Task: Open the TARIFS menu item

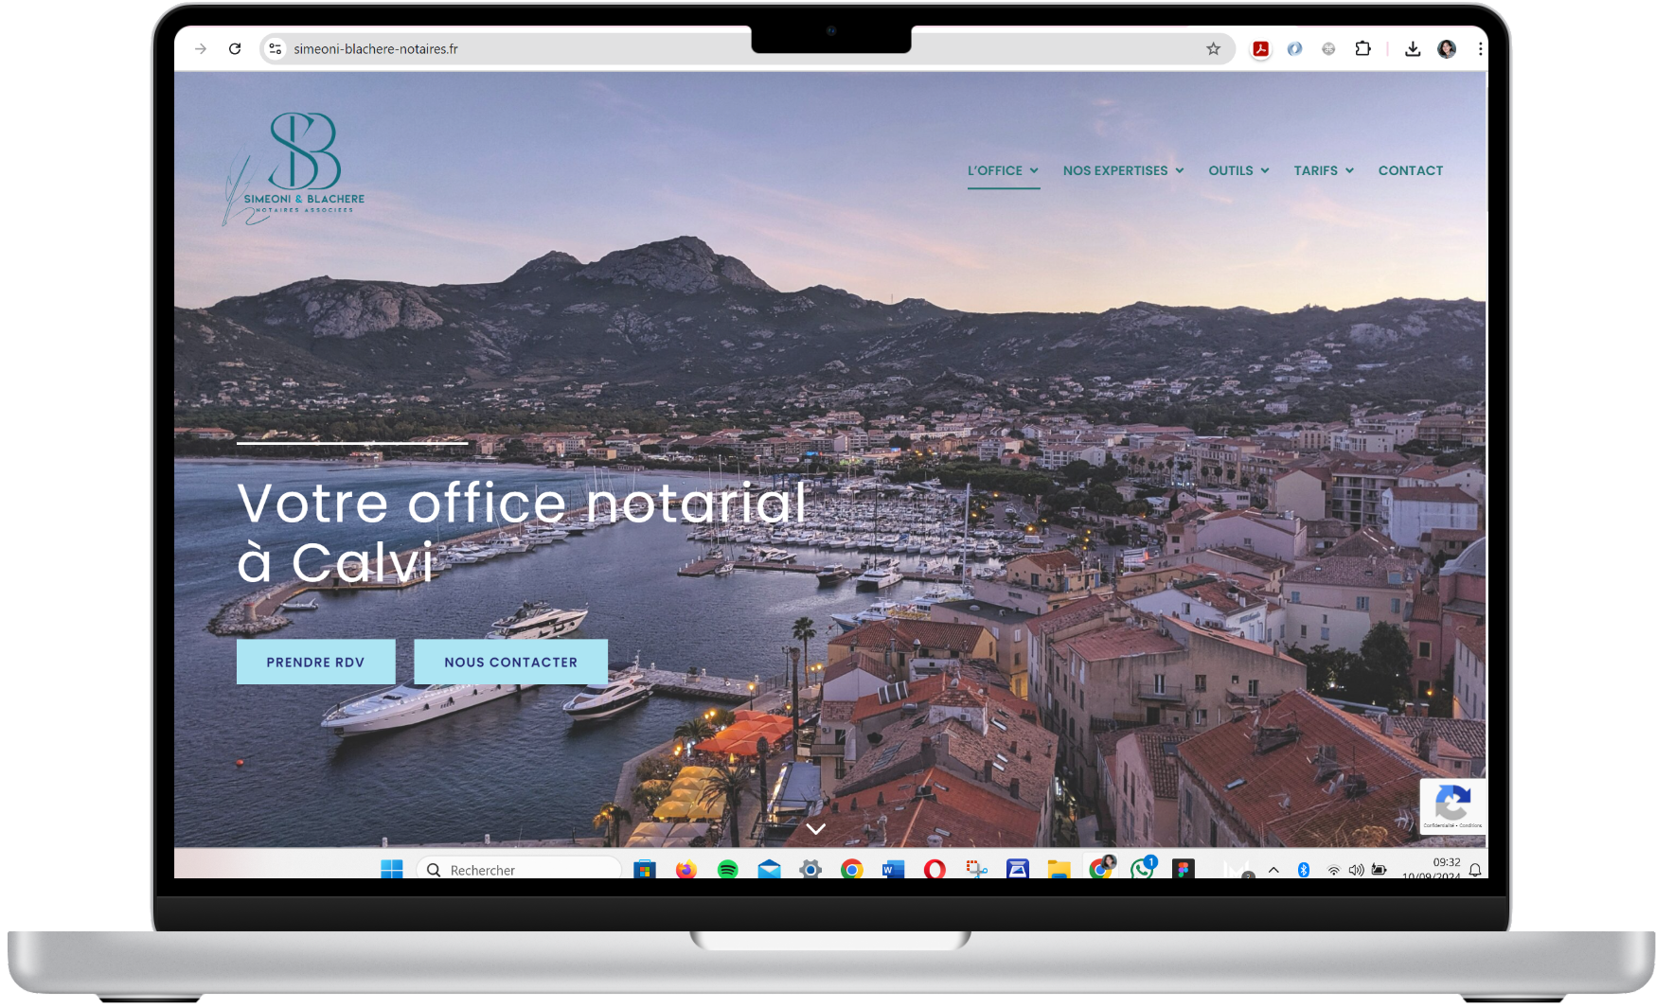Action: coord(1316,170)
